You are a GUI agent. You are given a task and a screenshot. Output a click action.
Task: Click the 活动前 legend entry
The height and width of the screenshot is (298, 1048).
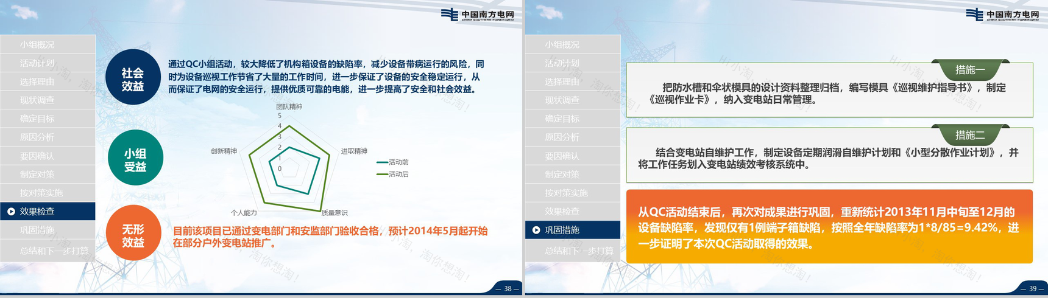pos(392,162)
